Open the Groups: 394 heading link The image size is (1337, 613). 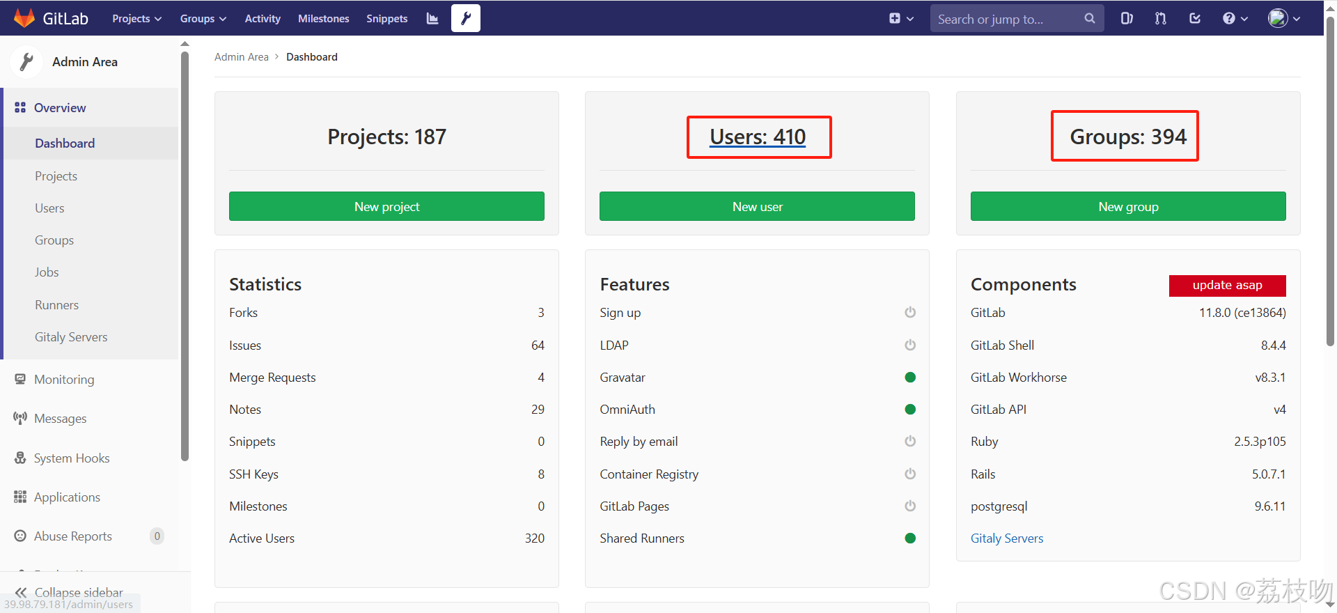click(x=1128, y=137)
